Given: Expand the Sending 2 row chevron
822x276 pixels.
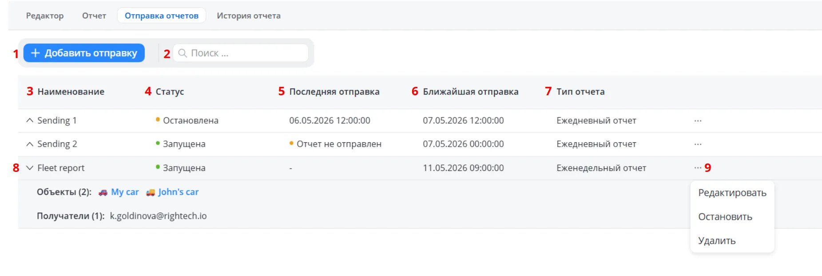Looking at the screenshot, I should point(30,144).
